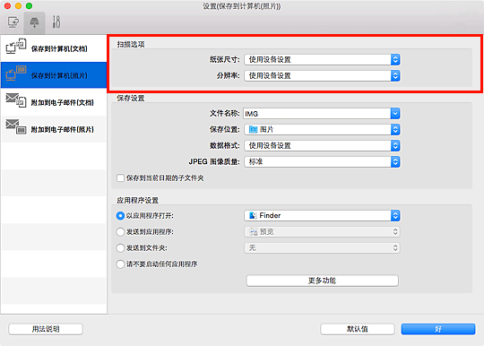The image size is (484, 346).
Task: Select 附加到电子邮件(文档) in the sidebar
Action: click(54, 102)
